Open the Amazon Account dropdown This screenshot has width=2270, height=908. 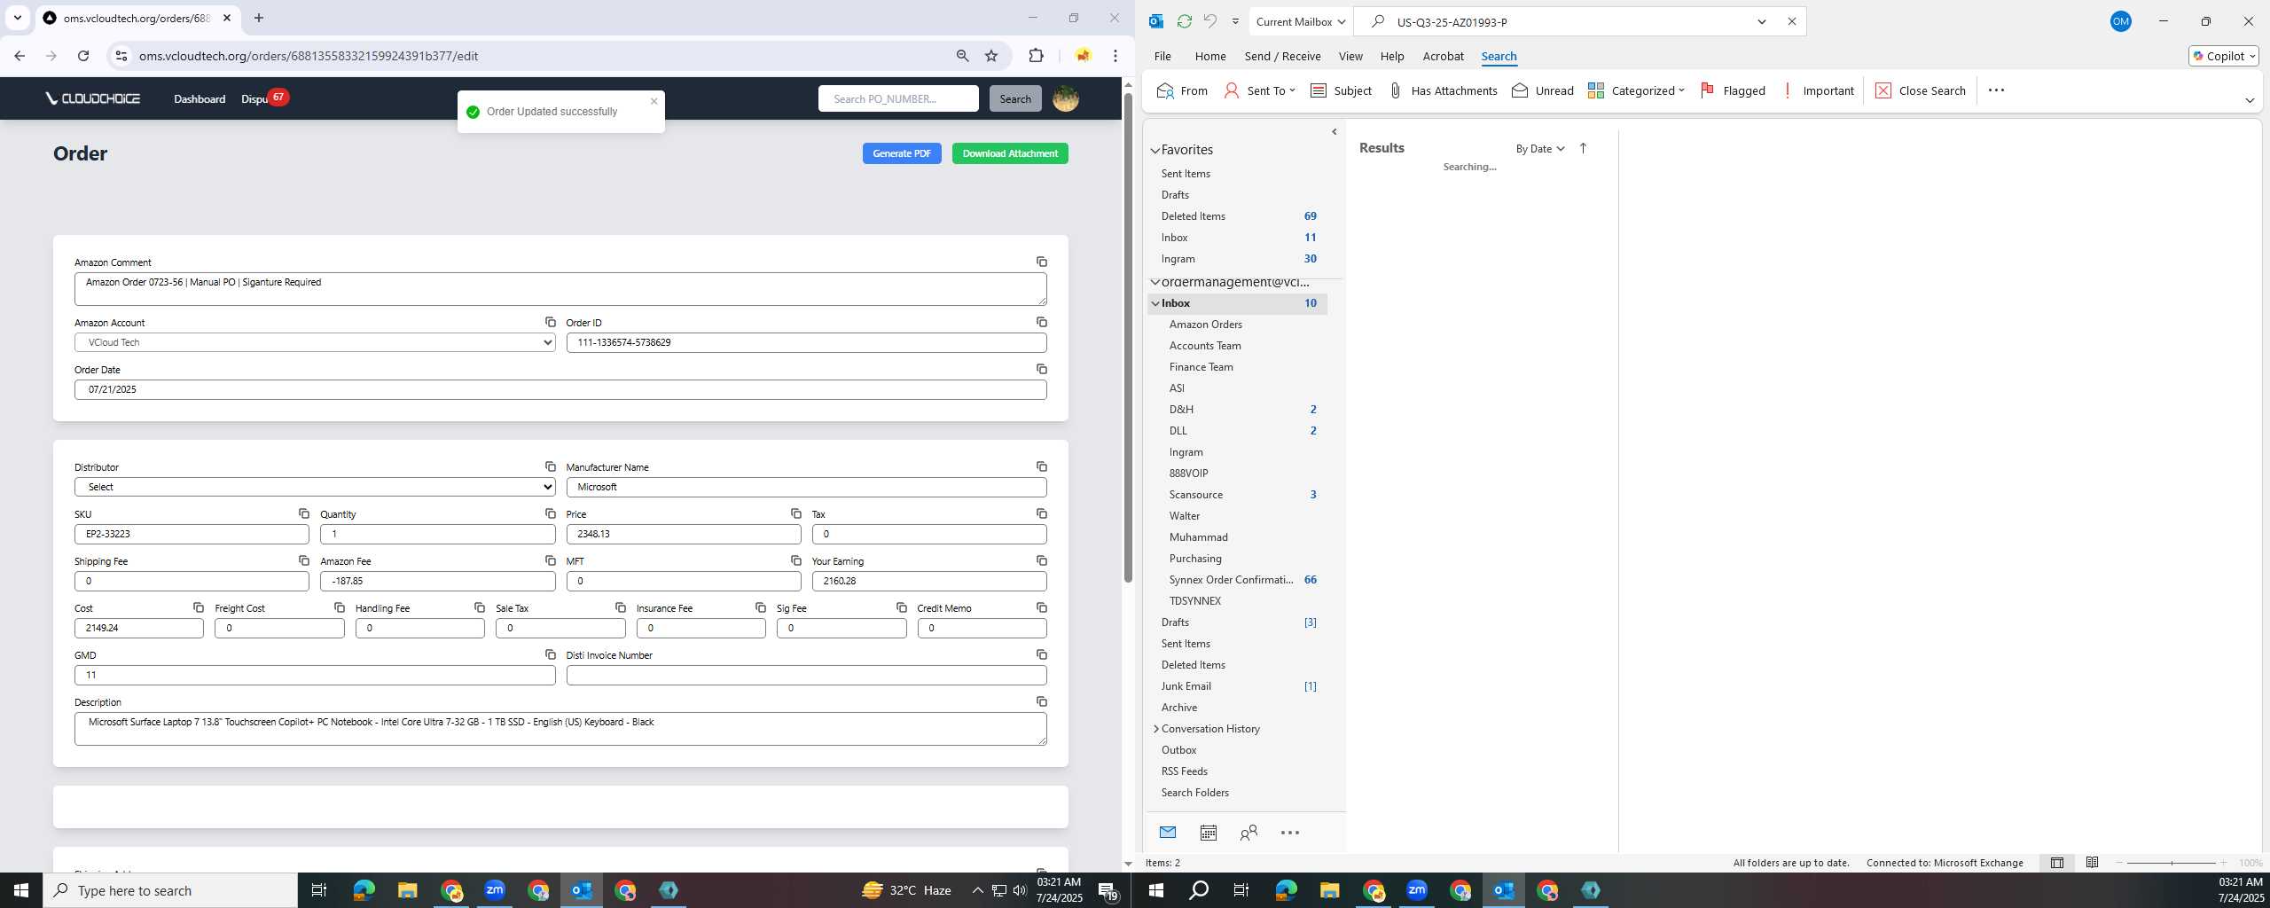point(315,342)
